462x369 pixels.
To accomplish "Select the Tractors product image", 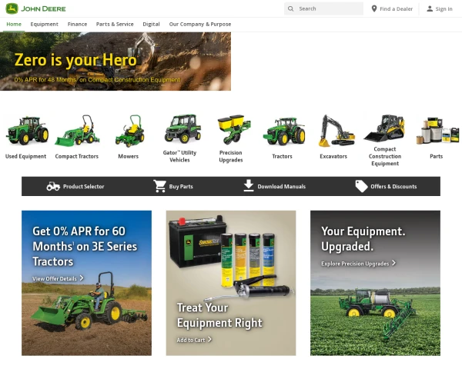I will click(x=284, y=131).
